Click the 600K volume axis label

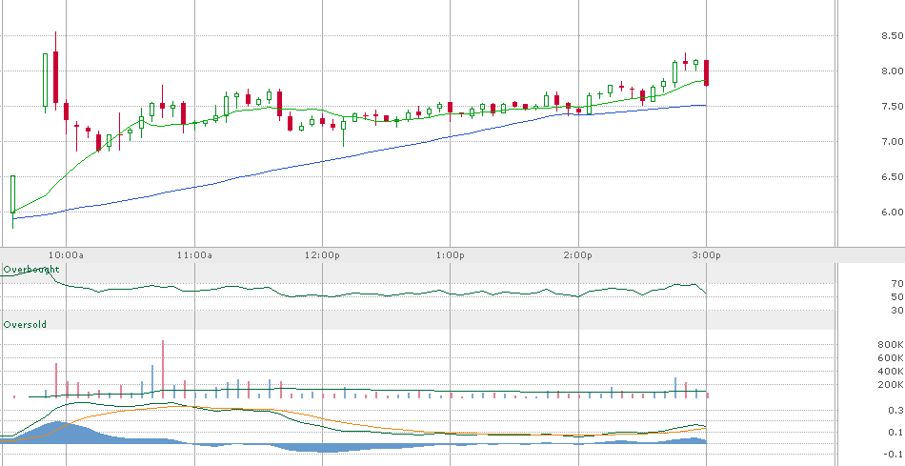click(x=890, y=358)
